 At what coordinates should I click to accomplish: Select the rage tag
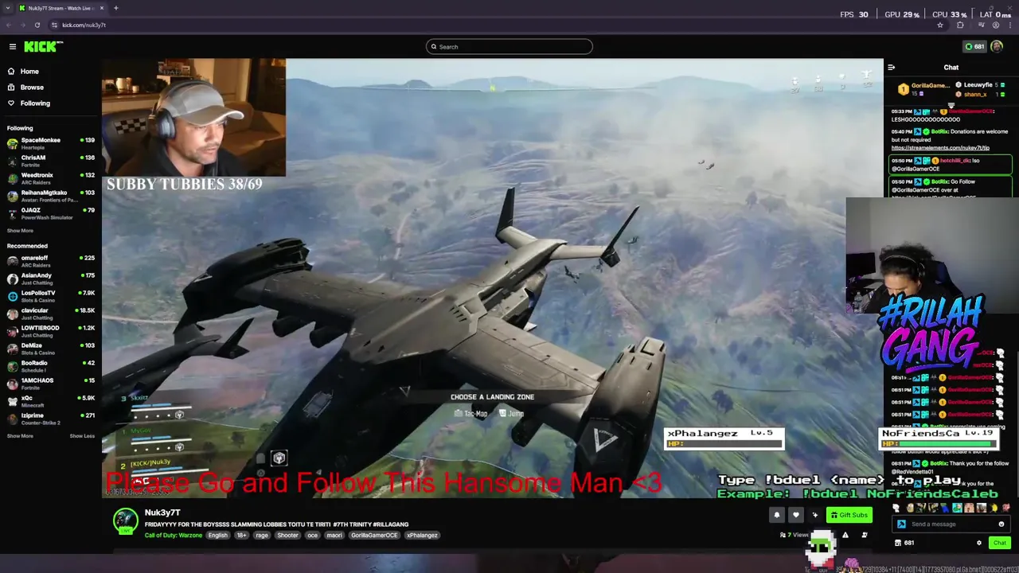tap(262, 536)
